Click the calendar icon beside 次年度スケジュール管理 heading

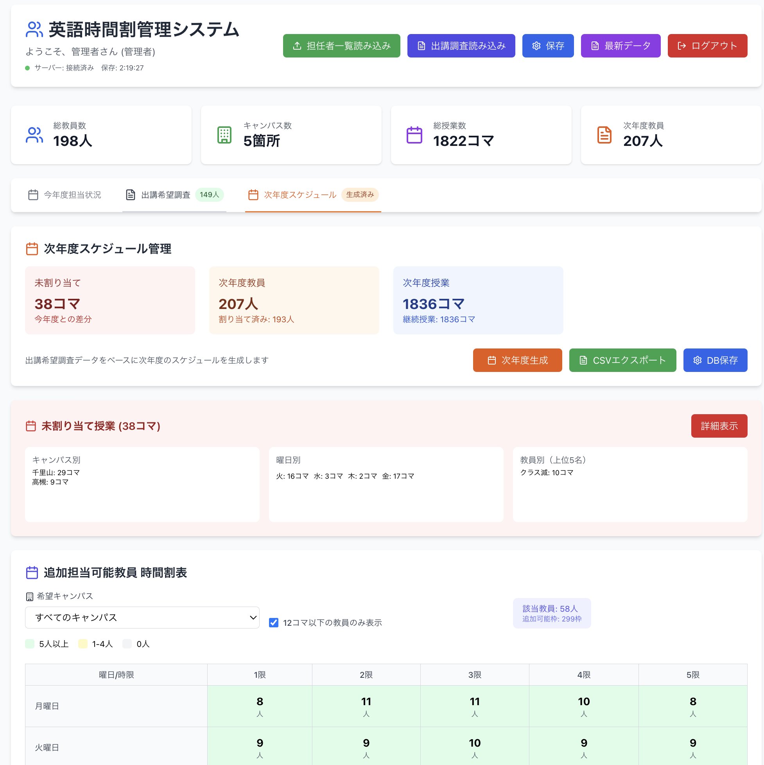click(32, 249)
